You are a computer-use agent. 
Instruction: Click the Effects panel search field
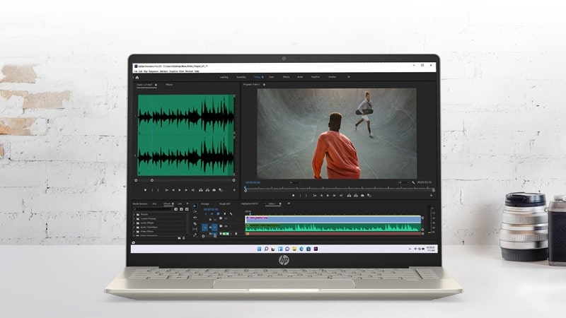click(x=152, y=209)
